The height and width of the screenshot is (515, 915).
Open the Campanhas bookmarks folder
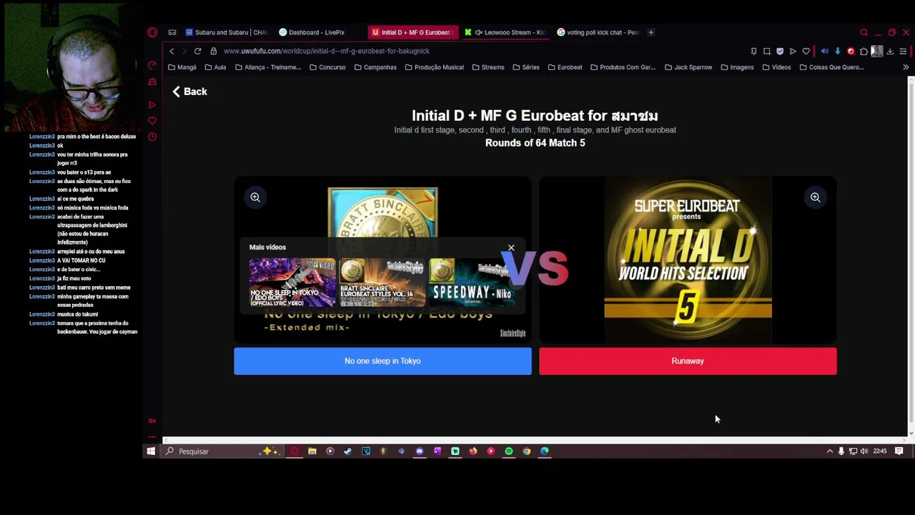[x=375, y=67]
